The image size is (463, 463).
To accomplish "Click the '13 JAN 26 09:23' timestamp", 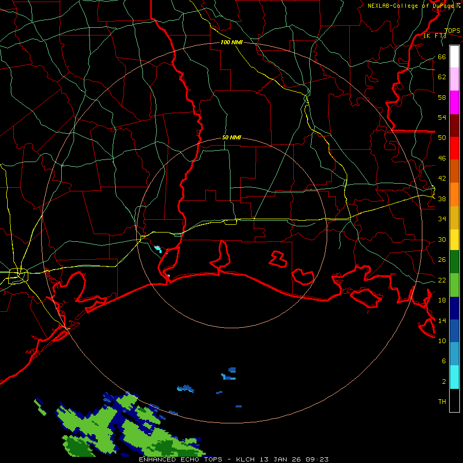I will tap(294, 459).
